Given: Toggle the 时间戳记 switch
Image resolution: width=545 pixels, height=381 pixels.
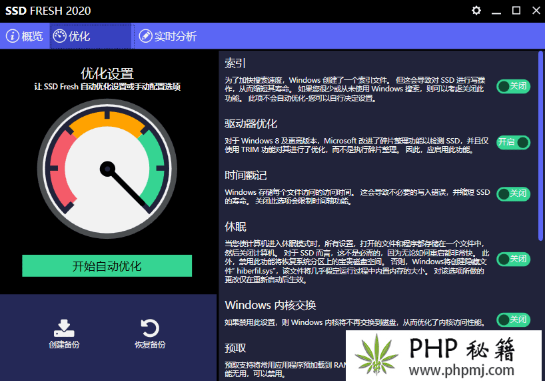Looking at the screenshot, I should [x=514, y=194].
